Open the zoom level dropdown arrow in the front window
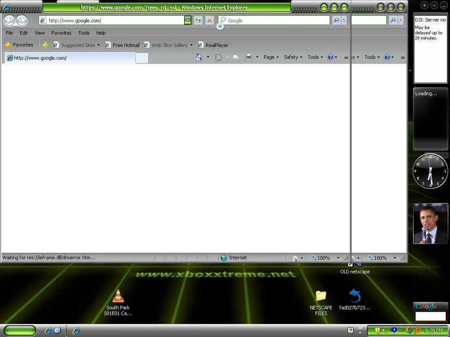This screenshot has width=450, height=337. point(338,258)
